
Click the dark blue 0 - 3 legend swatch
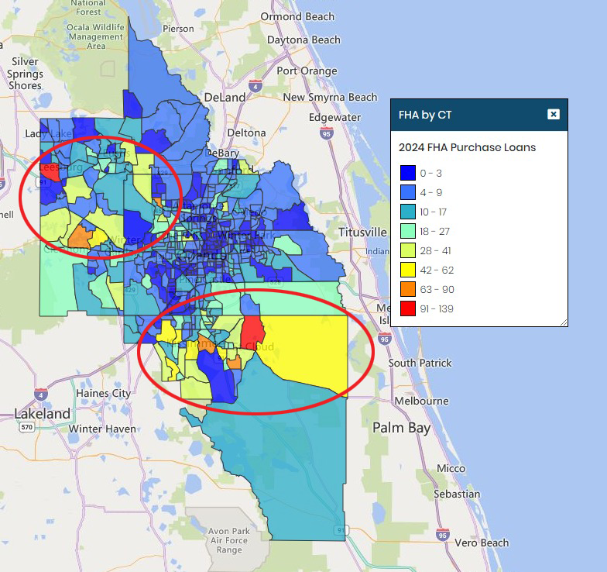coord(407,173)
